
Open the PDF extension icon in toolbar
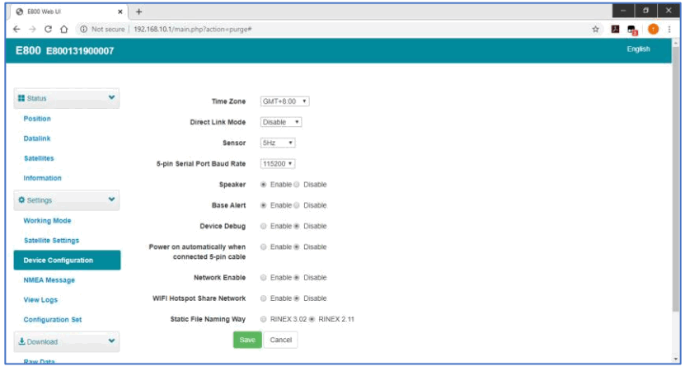pyautogui.click(x=615, y=30)
